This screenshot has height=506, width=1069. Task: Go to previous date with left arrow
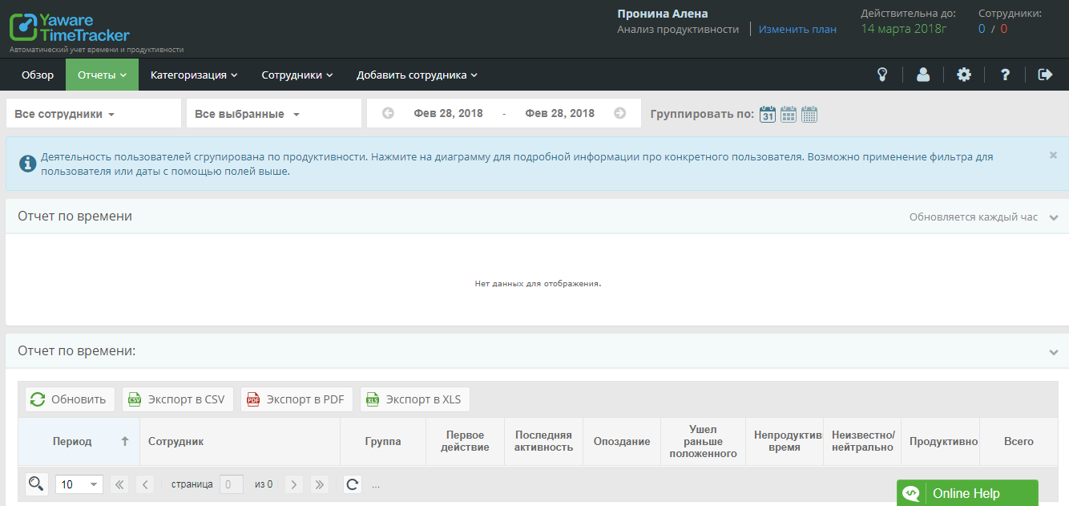389,113
